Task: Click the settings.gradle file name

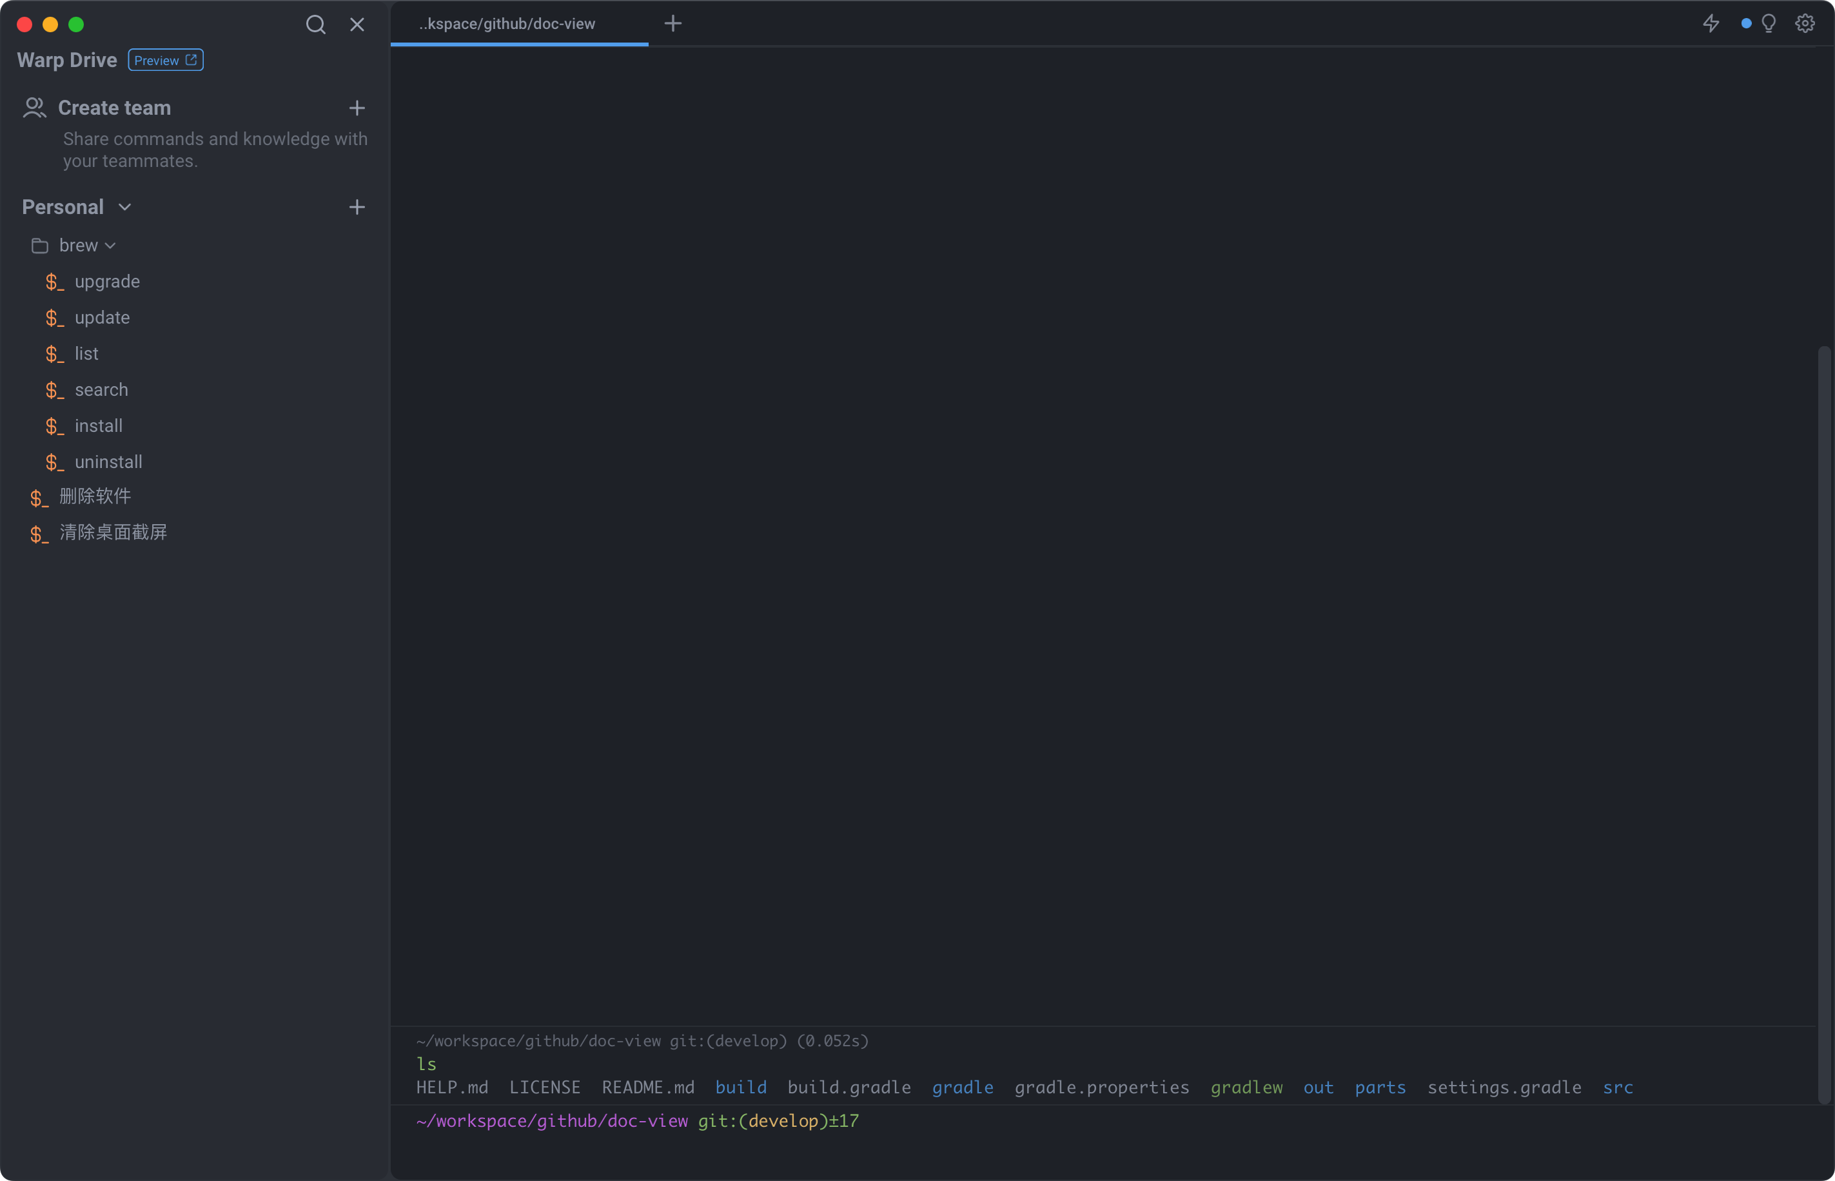Action: [1504, 1088]
